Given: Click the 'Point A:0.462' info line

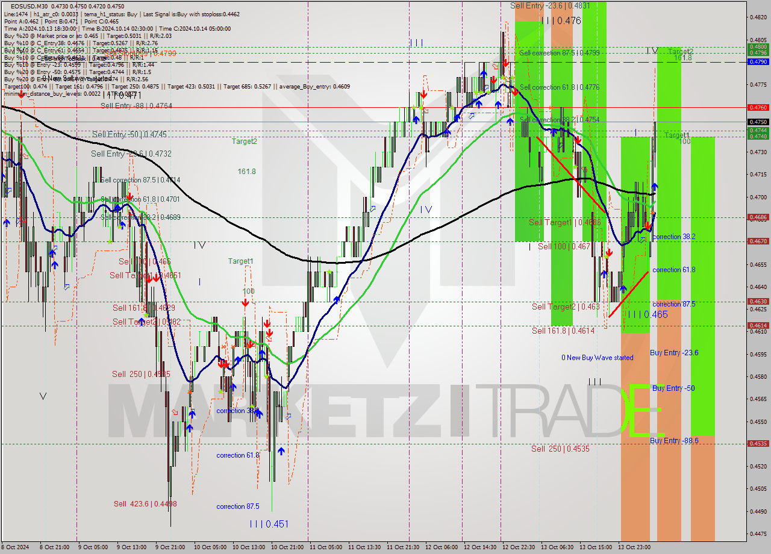Looking at the screenshot, I should 21,21.
